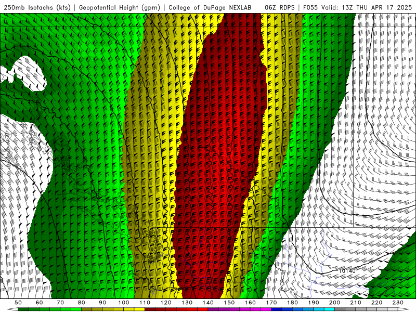Pick the bright magenta swatch in color bar

coord(266,309)
